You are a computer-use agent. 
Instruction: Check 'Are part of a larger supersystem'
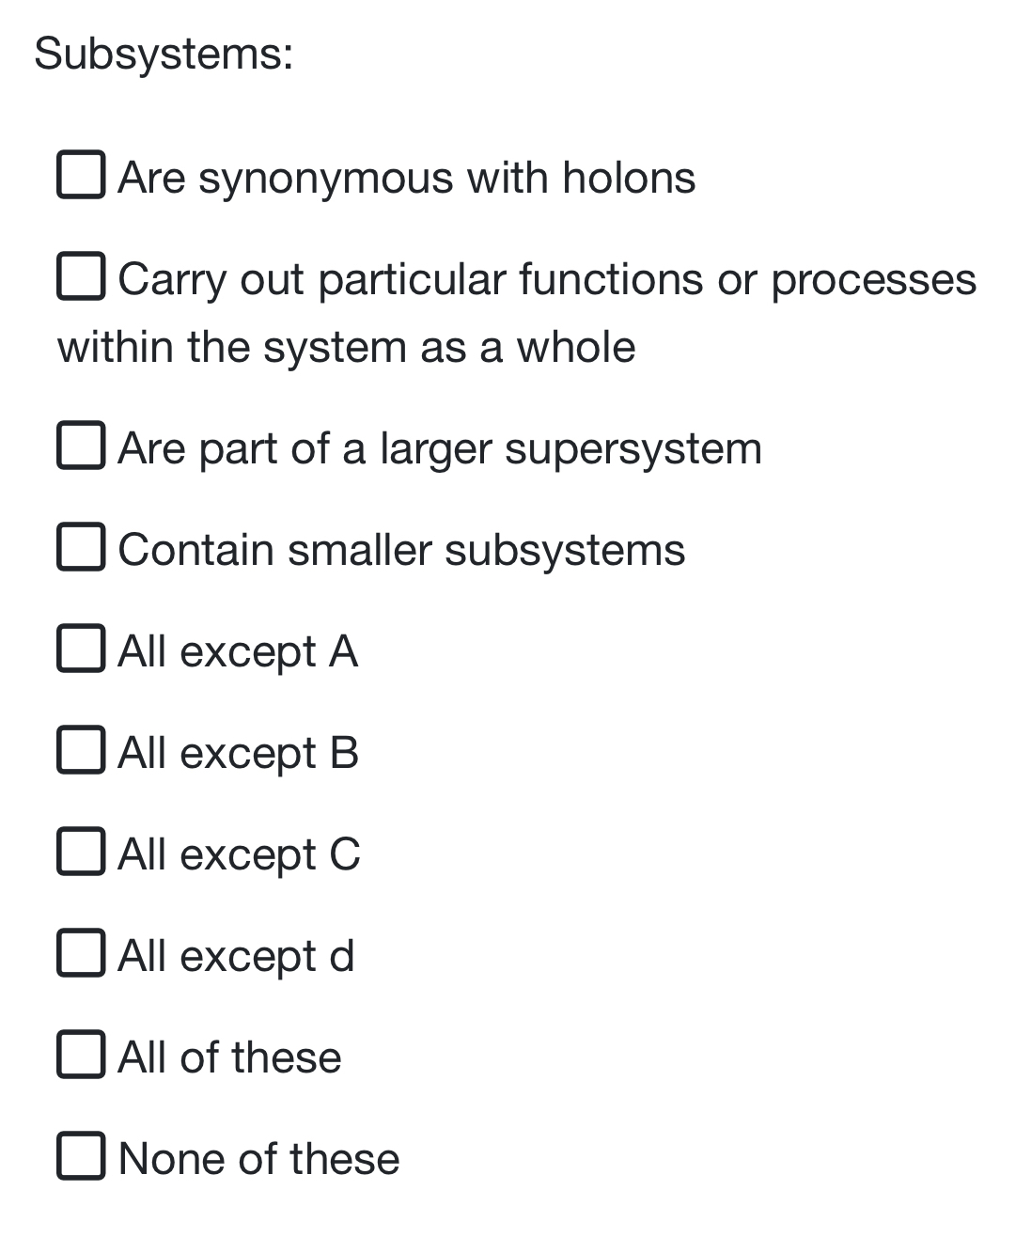point(82,446)
